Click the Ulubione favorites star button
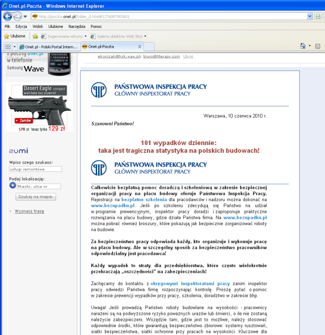Viewport: 325px width, 335px height. click(x=15, y=36)
